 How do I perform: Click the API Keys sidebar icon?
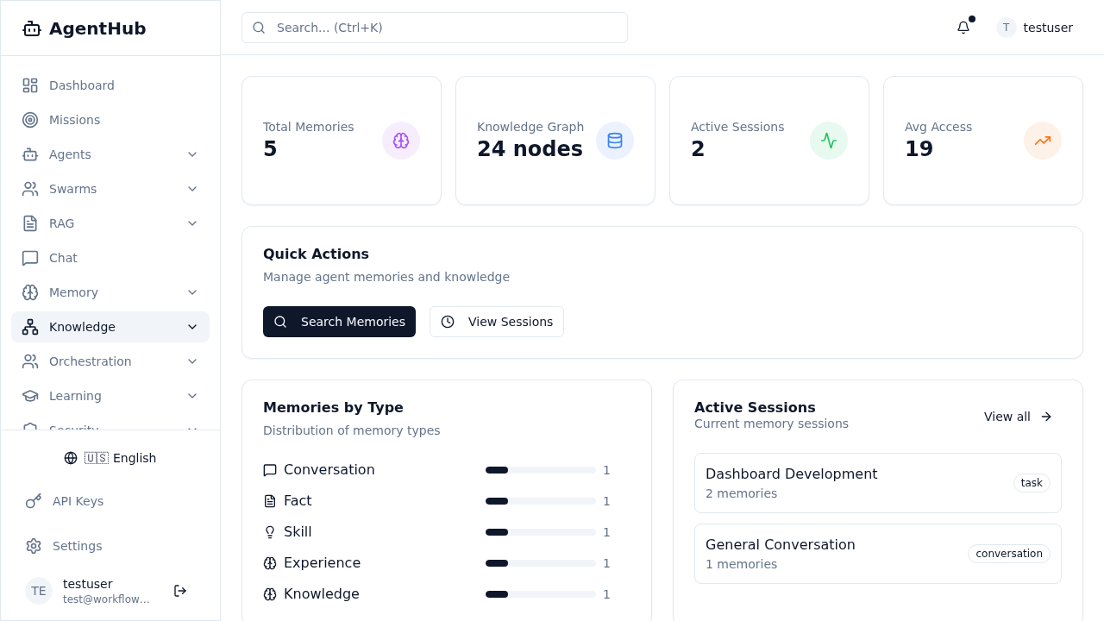32,501
